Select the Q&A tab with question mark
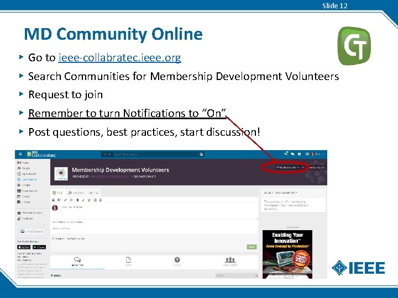This screenshot has width=398, height=298. [177, 262]
